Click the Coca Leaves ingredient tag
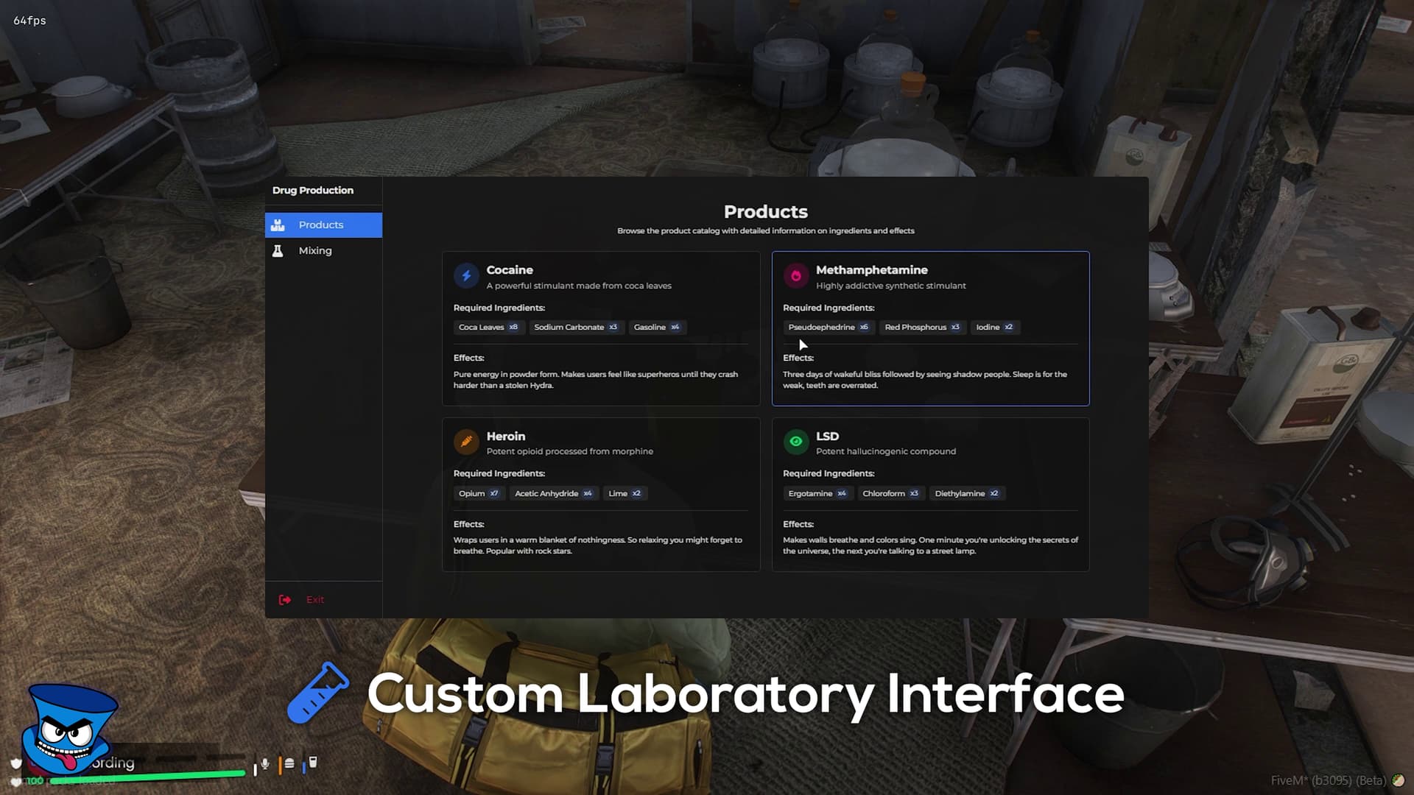Image resolution: width=1414 pixels, height=795 pixels. (x=488, y=328)
